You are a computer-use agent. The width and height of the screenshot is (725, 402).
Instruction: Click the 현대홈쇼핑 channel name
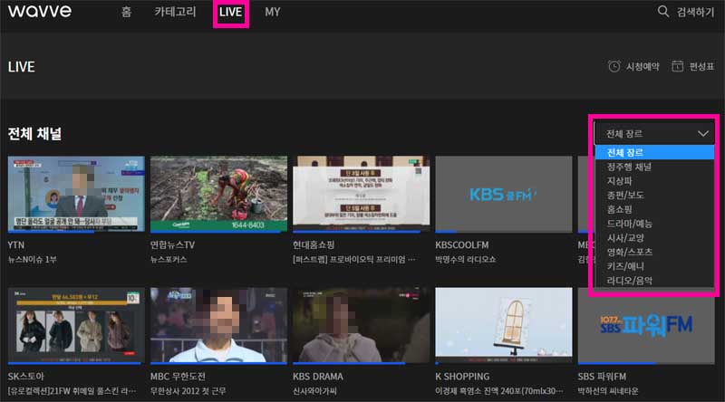point(314,244)
